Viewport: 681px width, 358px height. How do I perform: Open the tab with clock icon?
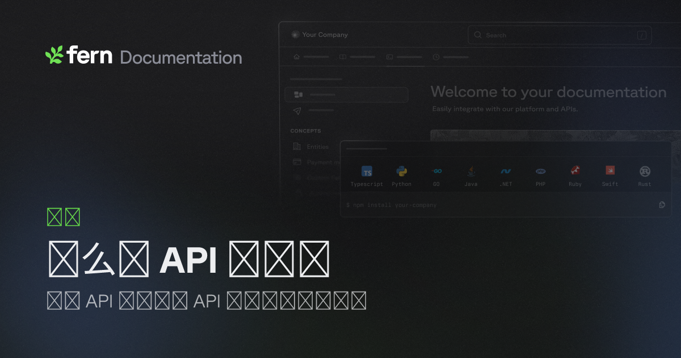point(451,57)
